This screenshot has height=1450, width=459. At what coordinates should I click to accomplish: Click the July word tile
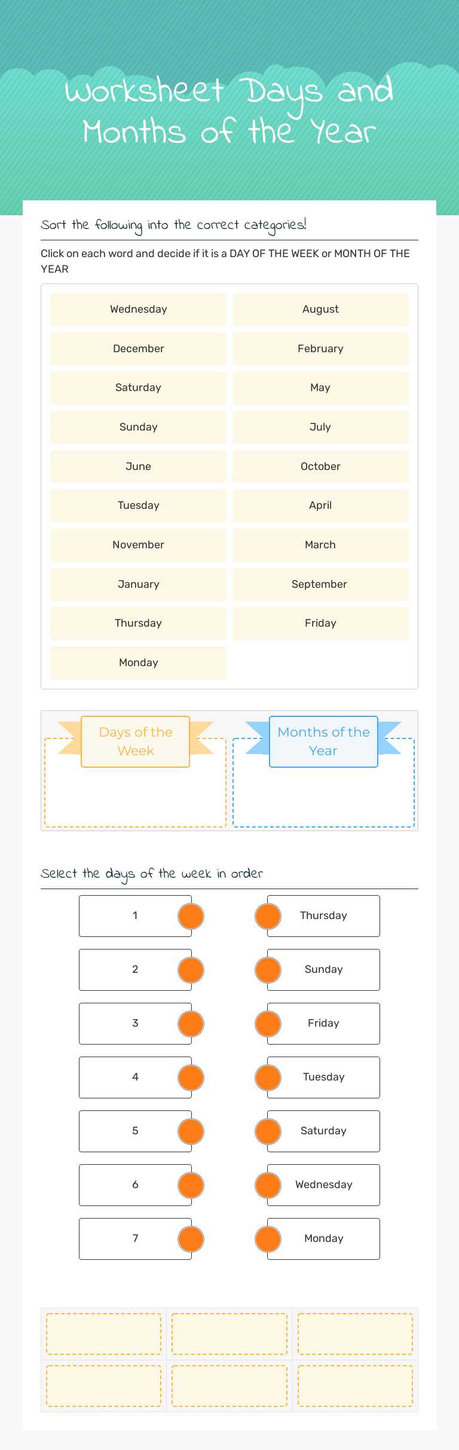coord(320,427)
